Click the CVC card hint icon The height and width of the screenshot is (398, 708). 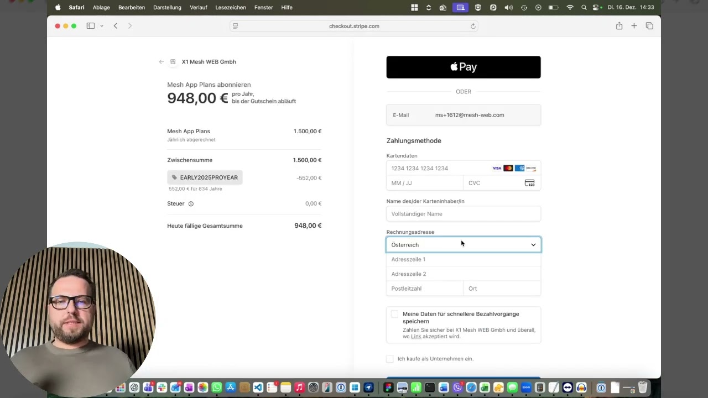529,183
